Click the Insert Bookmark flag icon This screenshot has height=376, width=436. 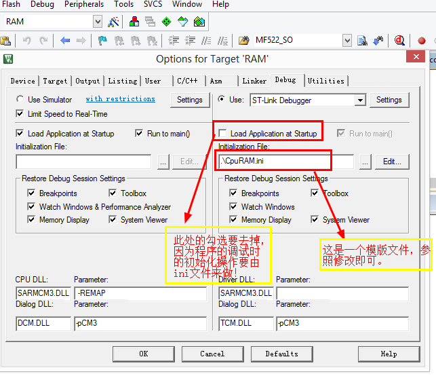(102, 41)
